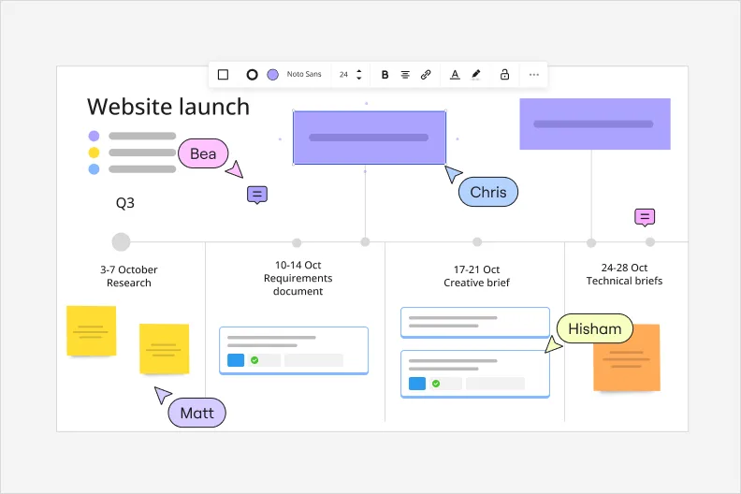The width and height of the screenshot is (741, 494).
Task: Open the purple comment icon near Bea
Action: (257, 195)
